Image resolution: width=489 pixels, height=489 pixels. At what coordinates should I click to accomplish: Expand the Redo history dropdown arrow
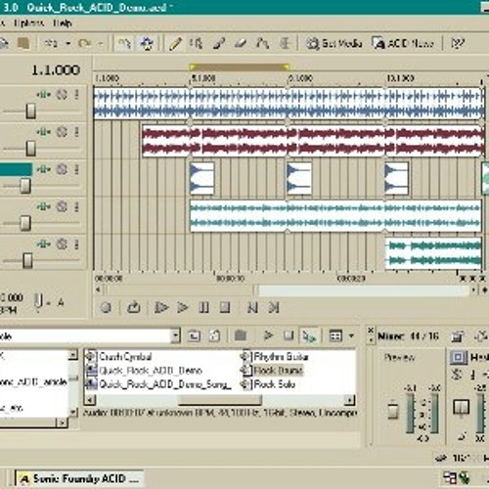pos(102,43)
